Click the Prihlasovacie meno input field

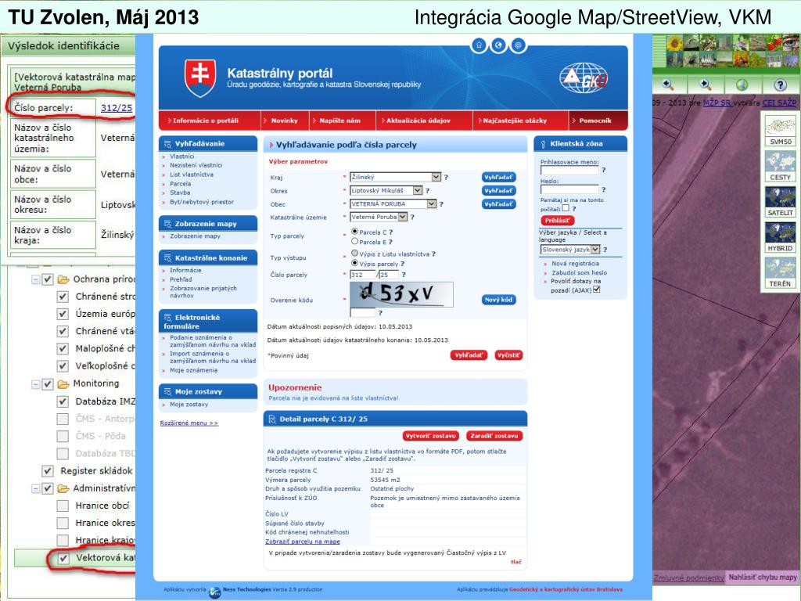(x=569, y=171)
